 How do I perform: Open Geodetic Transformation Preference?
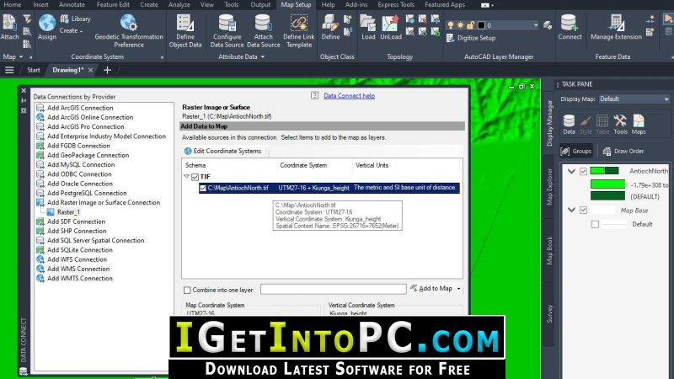(129, 31)
